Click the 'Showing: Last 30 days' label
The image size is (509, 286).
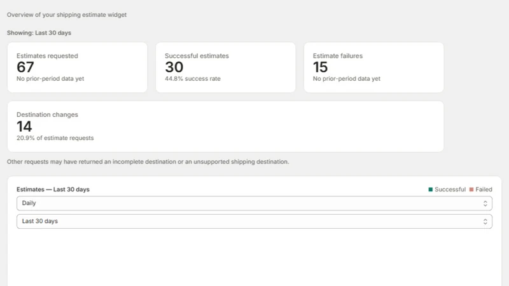39,33
